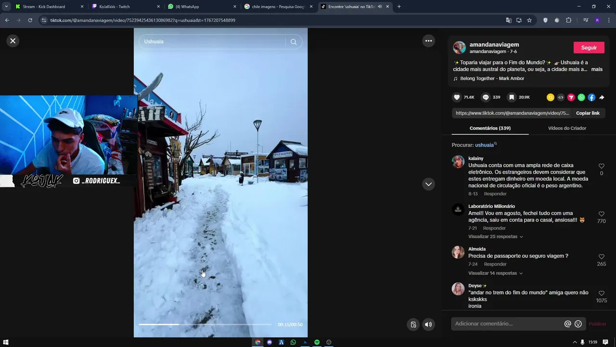616x347 pixels.
Task: Open comments via the speech bubble icon
Action: (x=486, y=97)
